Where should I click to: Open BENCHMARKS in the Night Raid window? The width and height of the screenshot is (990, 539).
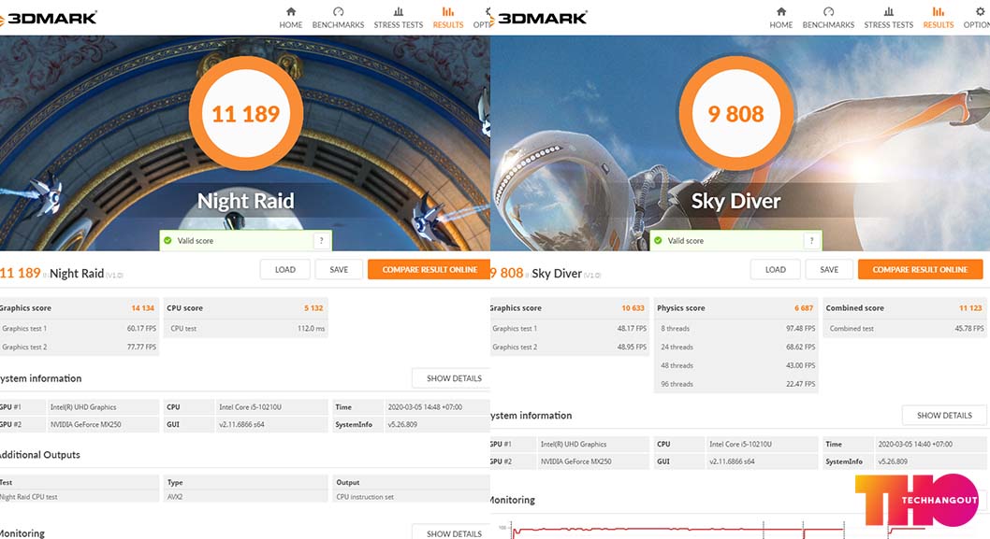coord(338,18)
